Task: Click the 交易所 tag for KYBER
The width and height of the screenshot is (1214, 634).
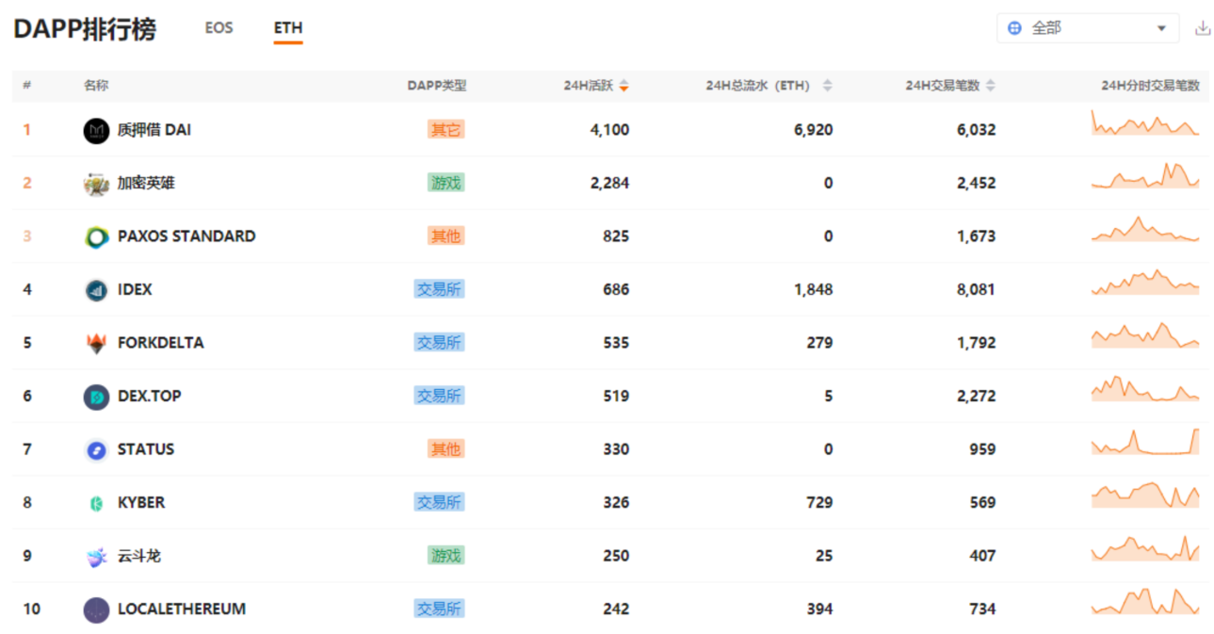Action: coord(439,503)
